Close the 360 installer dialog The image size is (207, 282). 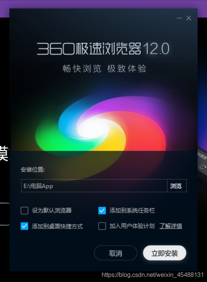[x=189, y=18]
